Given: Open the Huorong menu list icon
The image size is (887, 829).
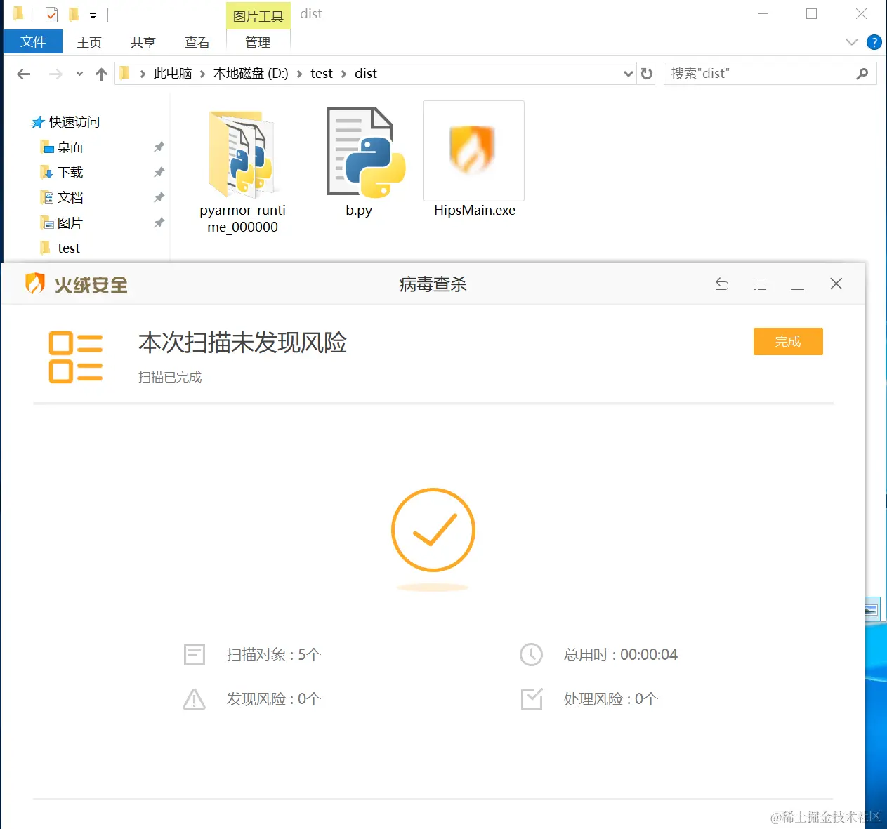Looking at the screenshot, I should coord(759,284).
